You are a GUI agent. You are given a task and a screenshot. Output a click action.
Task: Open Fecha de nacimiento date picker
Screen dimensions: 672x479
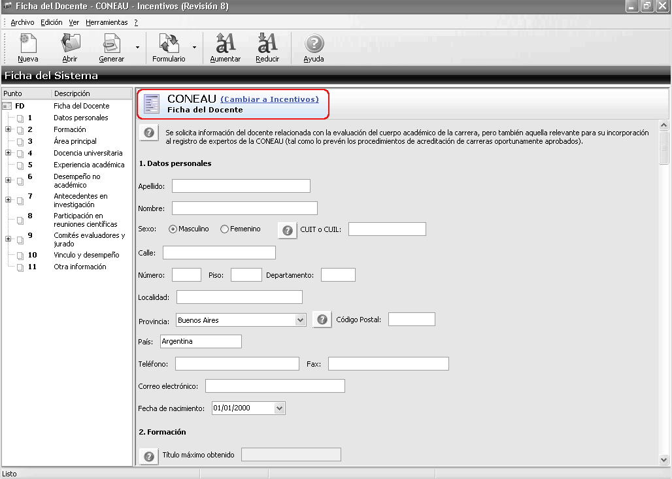click(x=280, y=408)
